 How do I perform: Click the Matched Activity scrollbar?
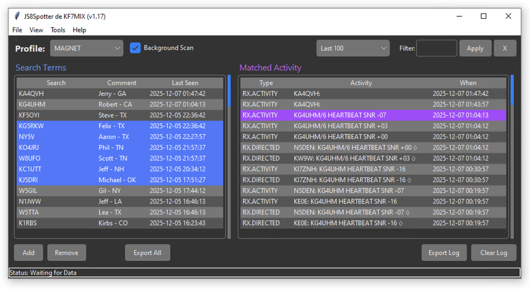tap(512, 90)
